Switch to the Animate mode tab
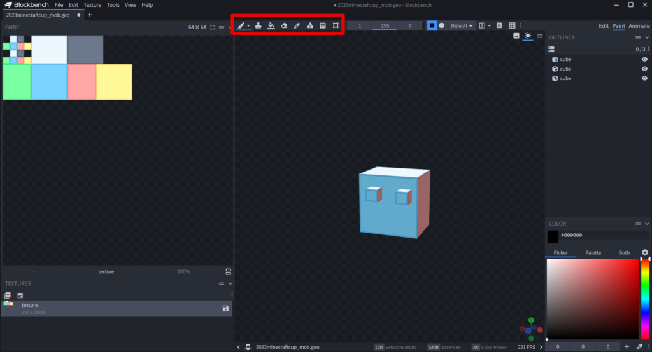The image size is (652, 352). click(x=639, y=26)
